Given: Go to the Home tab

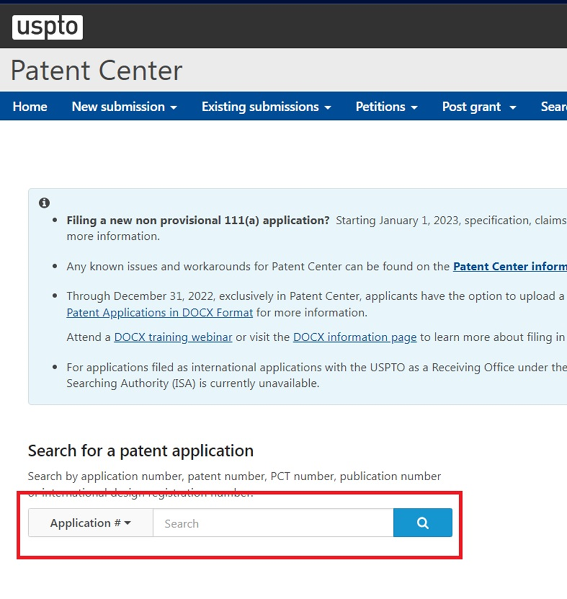Looking at the screenshot, I should (x=30, y=107).
